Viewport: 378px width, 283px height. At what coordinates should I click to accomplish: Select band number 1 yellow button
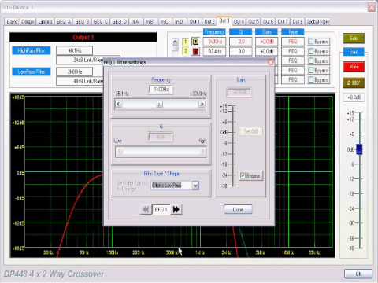[185, 42]
